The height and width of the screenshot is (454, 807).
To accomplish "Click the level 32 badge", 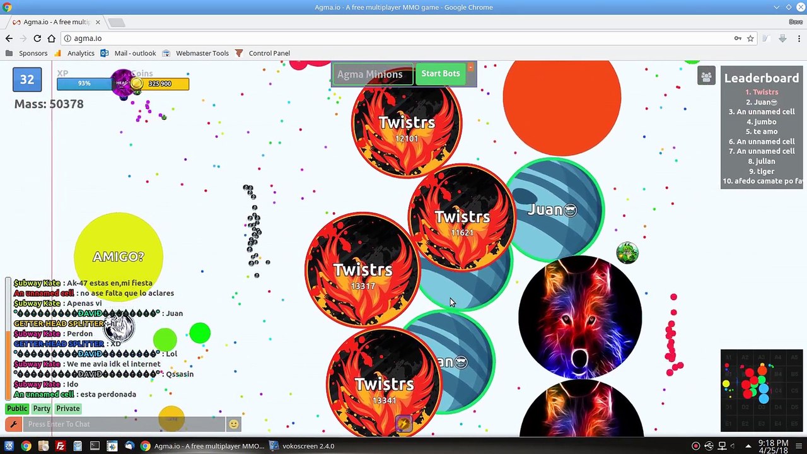I will click(27, 79).
